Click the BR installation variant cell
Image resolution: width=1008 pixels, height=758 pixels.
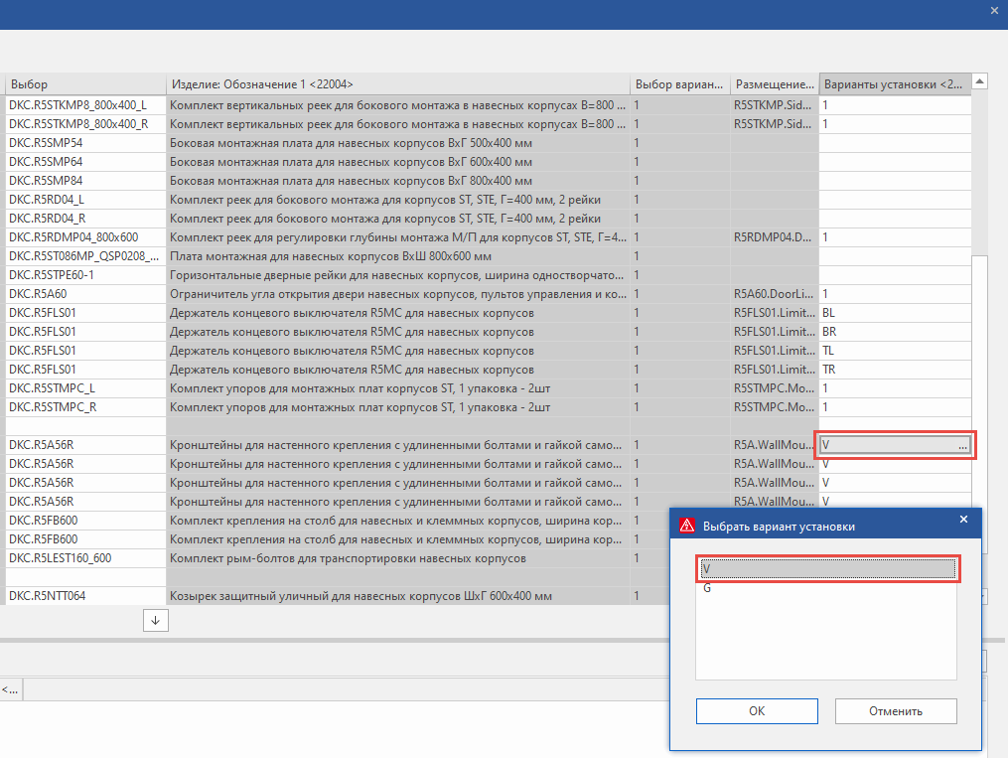point(895,332)
